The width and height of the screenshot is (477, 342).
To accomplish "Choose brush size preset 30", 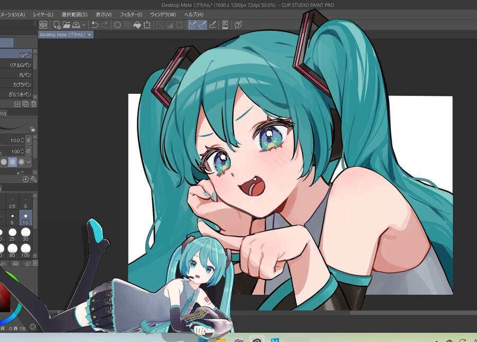I will click(25, 234).
